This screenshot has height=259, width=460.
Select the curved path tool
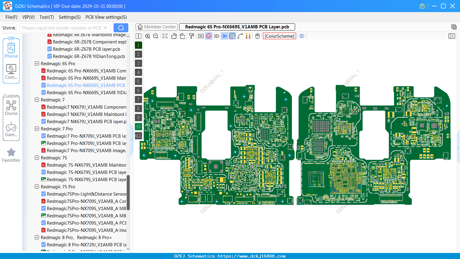(x=240, y=36)
